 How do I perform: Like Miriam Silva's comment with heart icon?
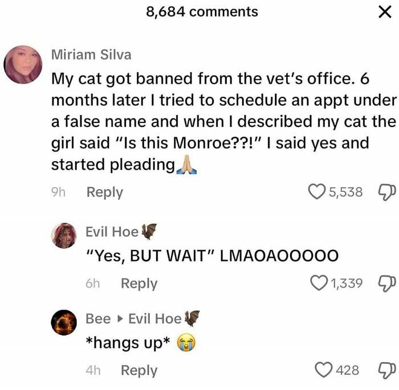coord(316,192)
